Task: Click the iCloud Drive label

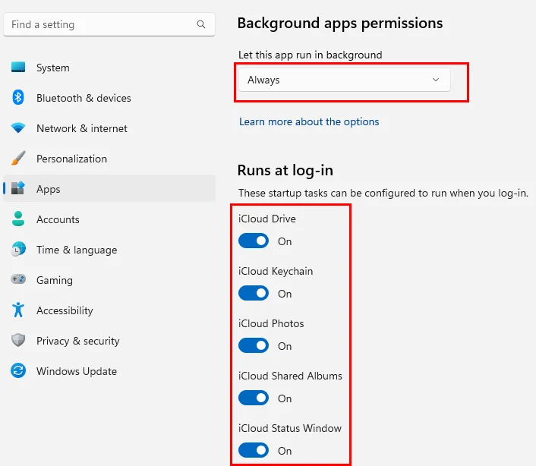Action: coord(267,219)
